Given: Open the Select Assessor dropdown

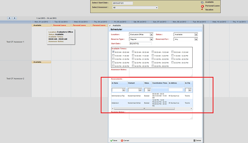Looking at the screenshot, I should click(135, 8).
